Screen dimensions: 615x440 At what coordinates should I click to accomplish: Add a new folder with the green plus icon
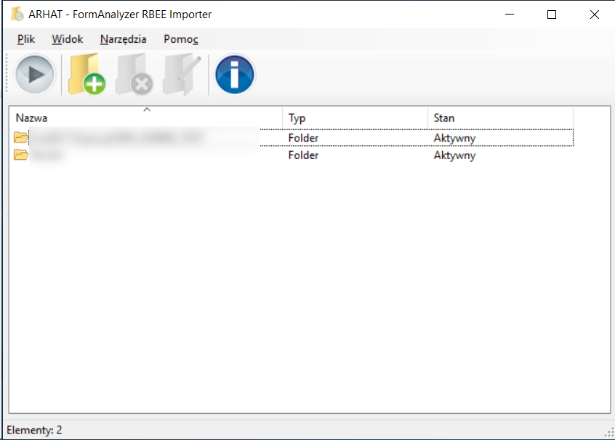[87, 75]
